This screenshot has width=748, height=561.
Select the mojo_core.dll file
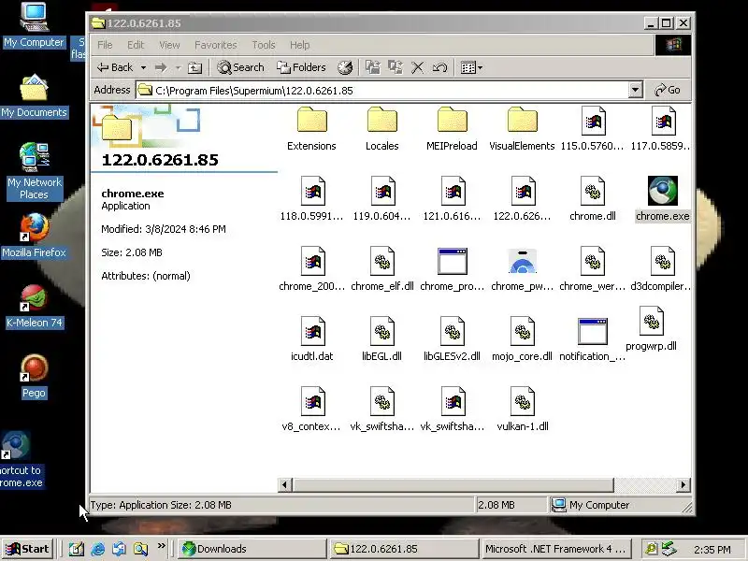point(522,338)
